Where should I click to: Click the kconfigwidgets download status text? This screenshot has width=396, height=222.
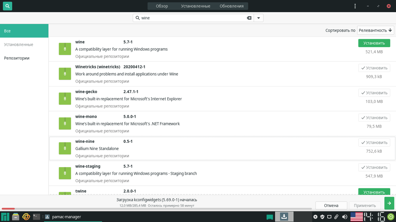coord(157,200)
